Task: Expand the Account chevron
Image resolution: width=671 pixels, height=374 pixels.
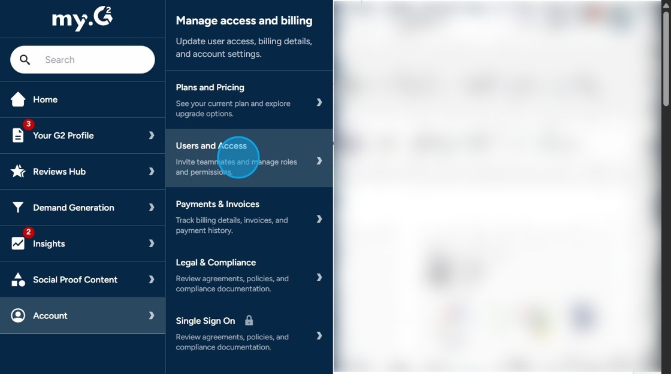Action: tap(152, 315)
